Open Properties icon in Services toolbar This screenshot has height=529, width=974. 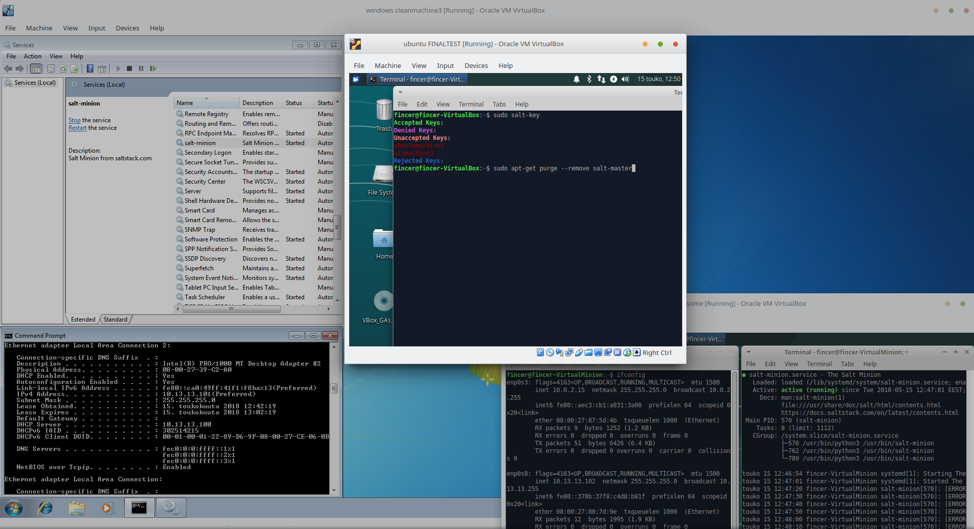(x=51, y=68)
